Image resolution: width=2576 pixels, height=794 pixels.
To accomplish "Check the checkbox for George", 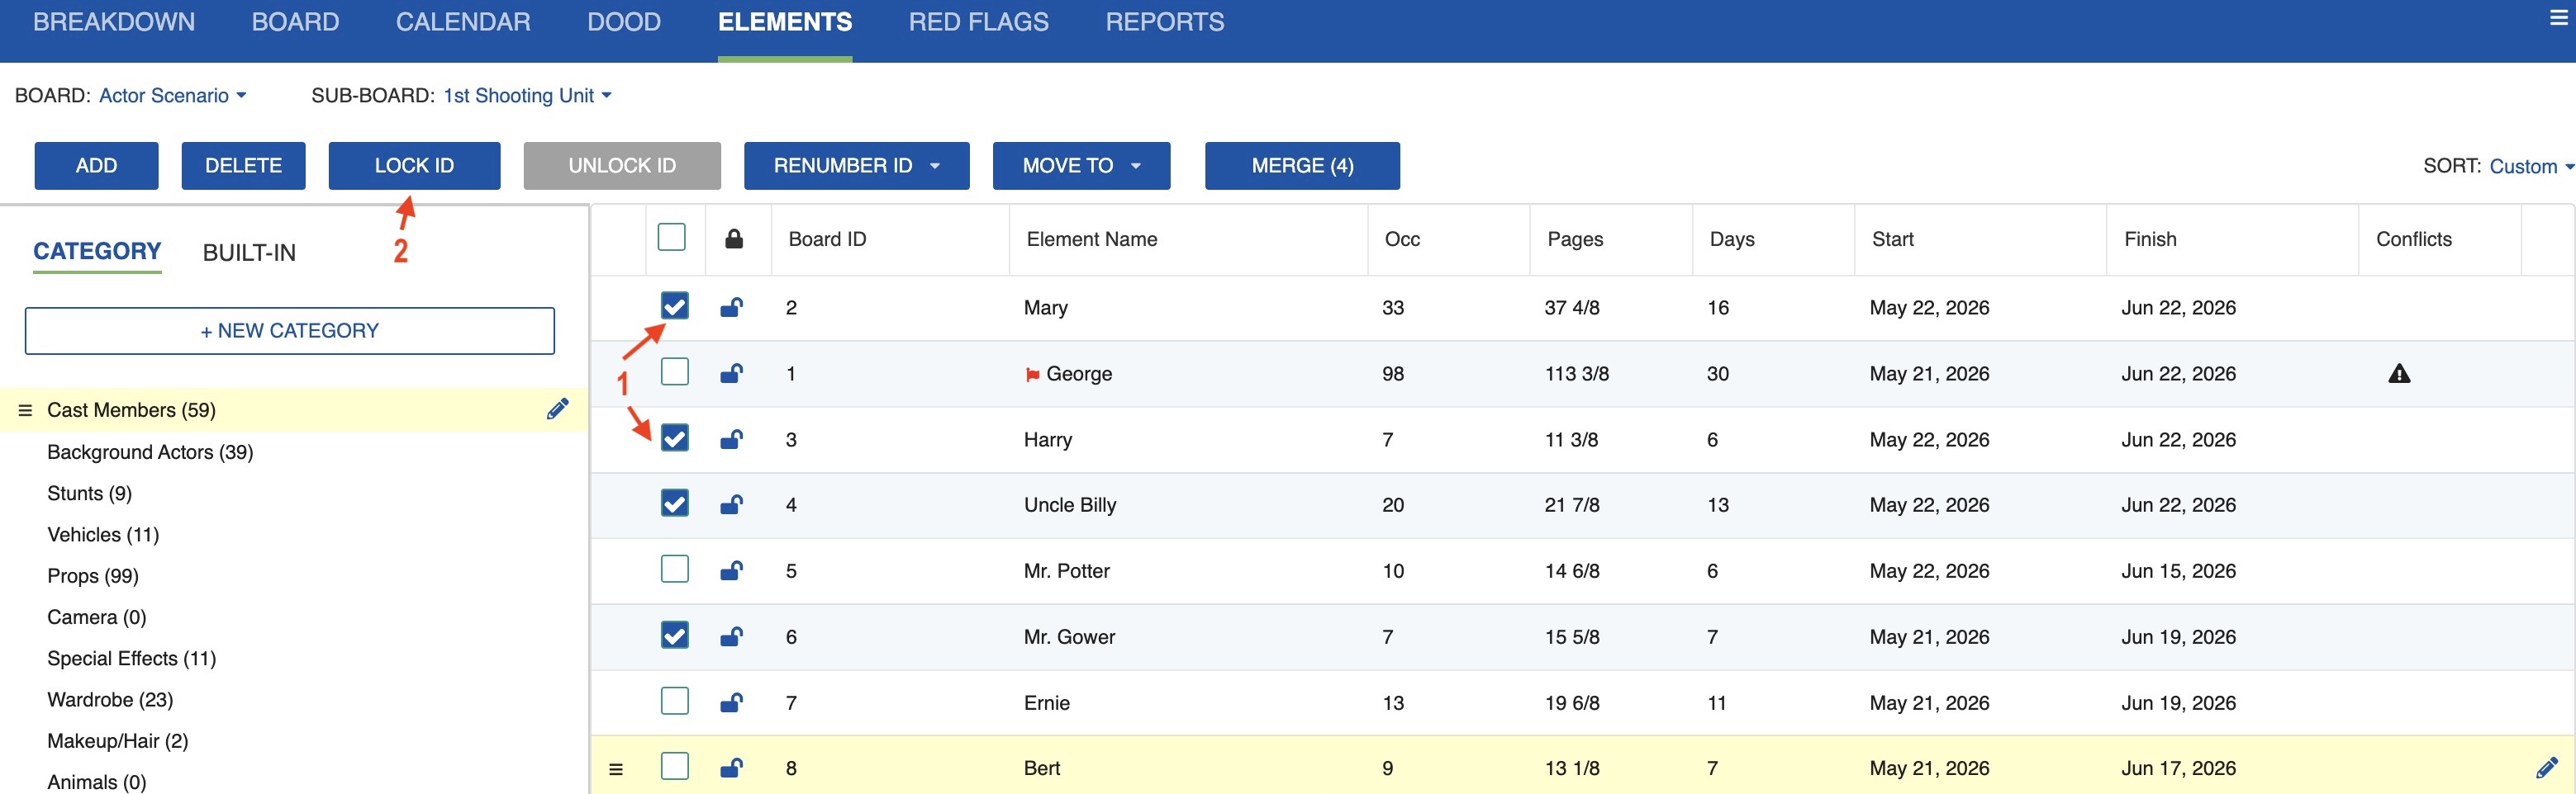I will [x=674, y=372].
